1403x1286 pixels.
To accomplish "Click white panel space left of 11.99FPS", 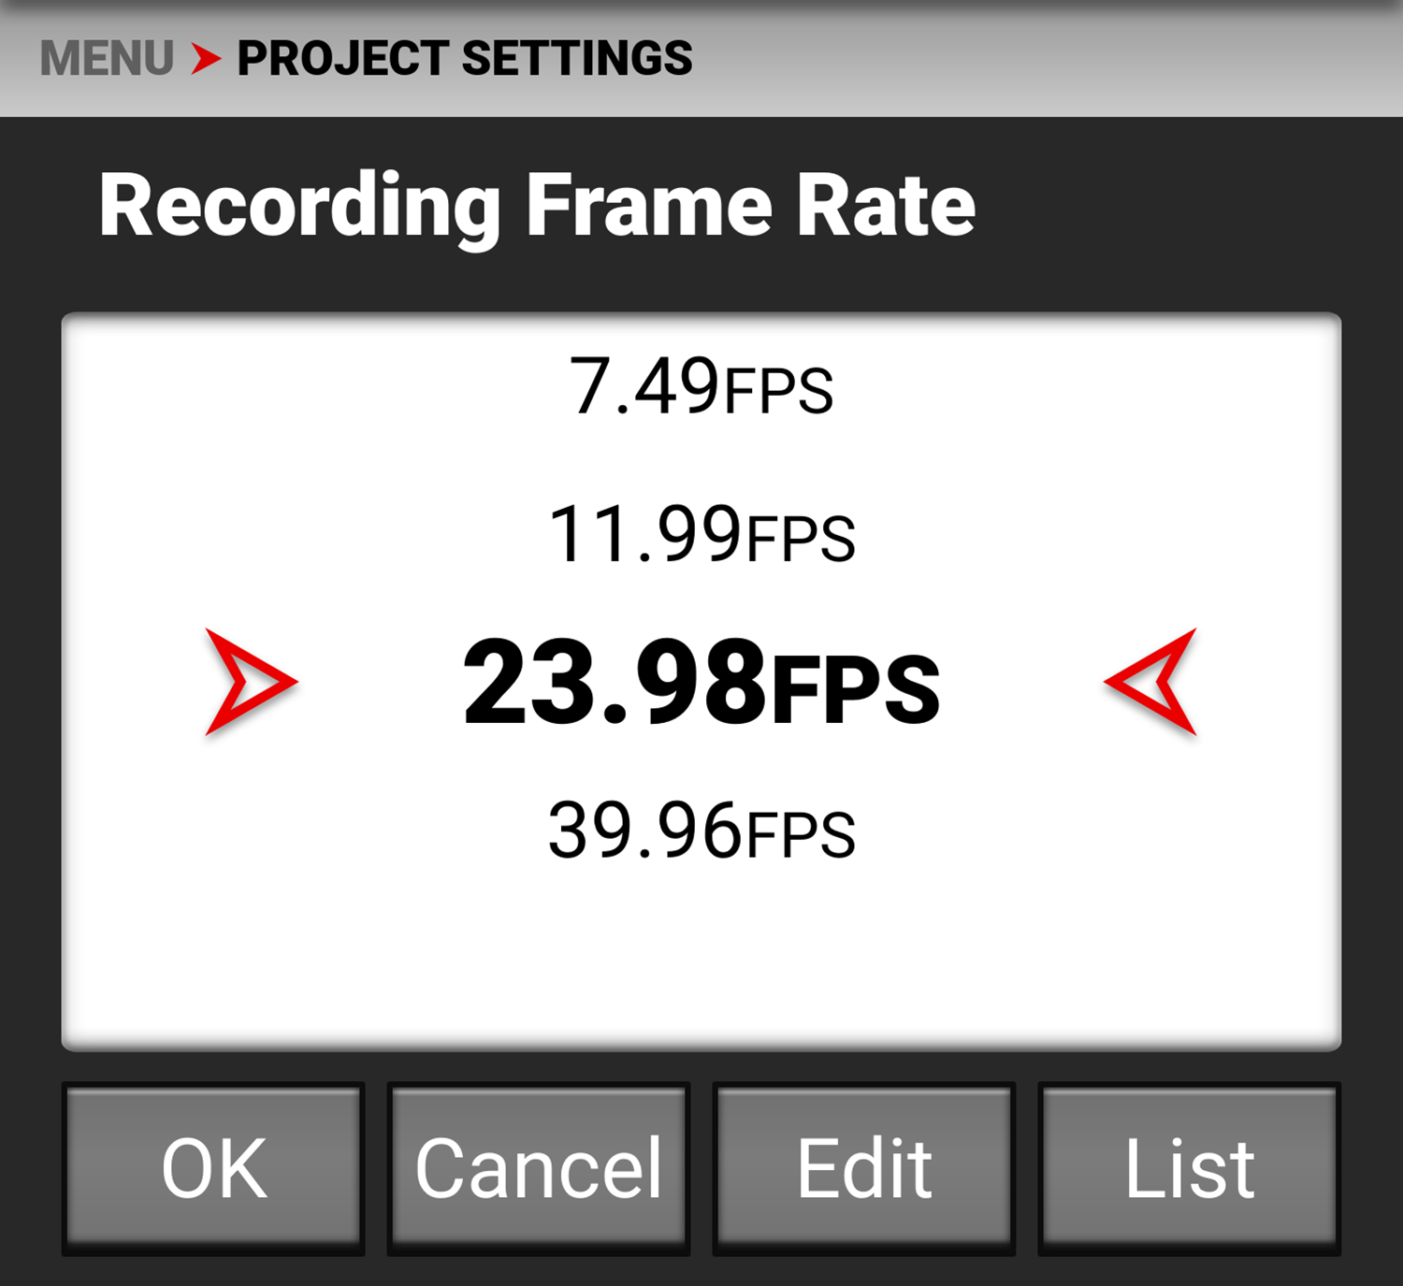I will click(309, 534).
